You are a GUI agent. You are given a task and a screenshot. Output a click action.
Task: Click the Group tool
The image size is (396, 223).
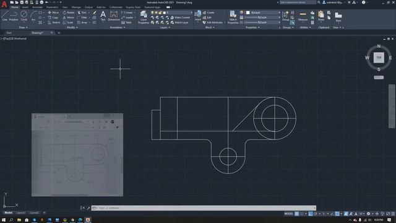[x=285, y=15]
